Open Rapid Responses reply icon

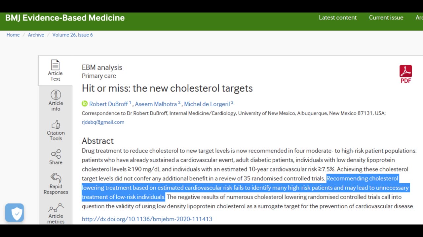(56, 178)
